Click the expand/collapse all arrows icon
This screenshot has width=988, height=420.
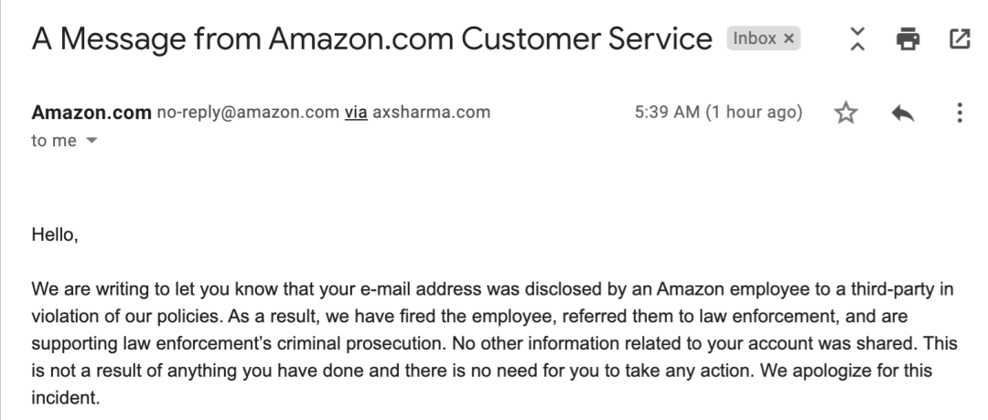(856, 39)
